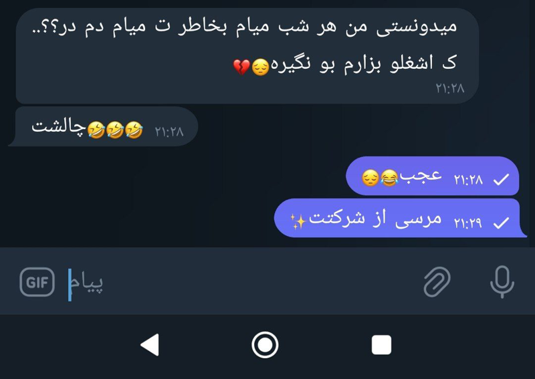Click the پیام message input field
Screen dimensions: 535x379
[x=239, y=282]
